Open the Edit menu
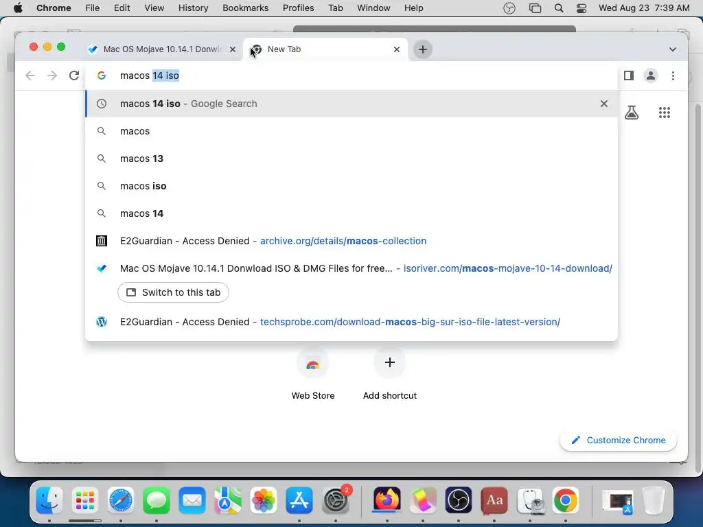This screenshot has height=527, width=703. 122,8
